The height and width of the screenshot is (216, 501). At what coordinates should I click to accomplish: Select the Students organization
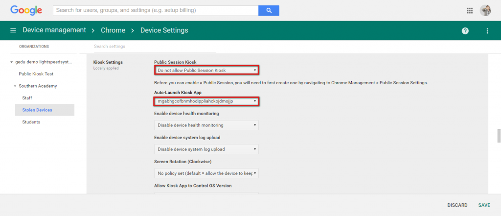pyautogui.click(x=31, y=122)
